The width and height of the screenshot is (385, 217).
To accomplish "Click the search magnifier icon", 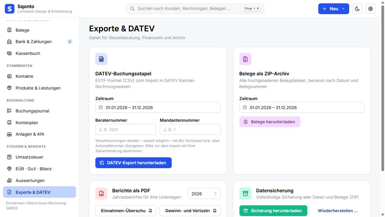I will (132, 9).
